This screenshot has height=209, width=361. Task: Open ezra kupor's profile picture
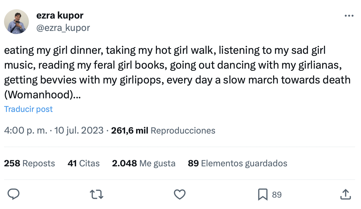click(x=16, y=22)
